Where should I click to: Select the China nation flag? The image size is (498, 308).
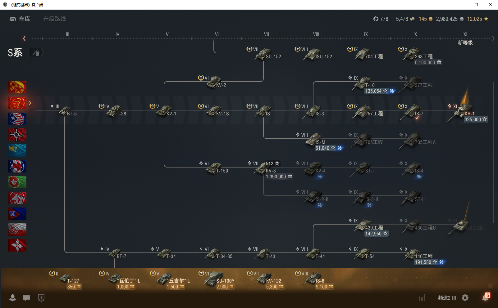pyautogui.click(x=17, y=87)
